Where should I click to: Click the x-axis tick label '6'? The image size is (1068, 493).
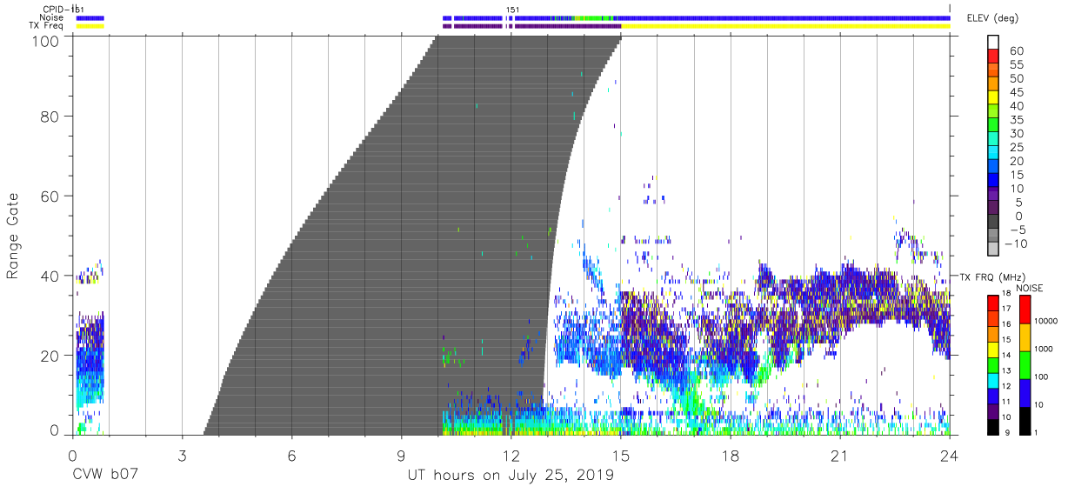(291, 455)
